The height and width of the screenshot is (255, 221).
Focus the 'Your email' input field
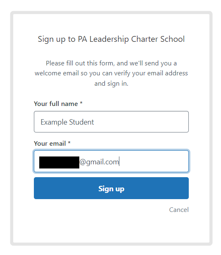click(x=111, y=161)
